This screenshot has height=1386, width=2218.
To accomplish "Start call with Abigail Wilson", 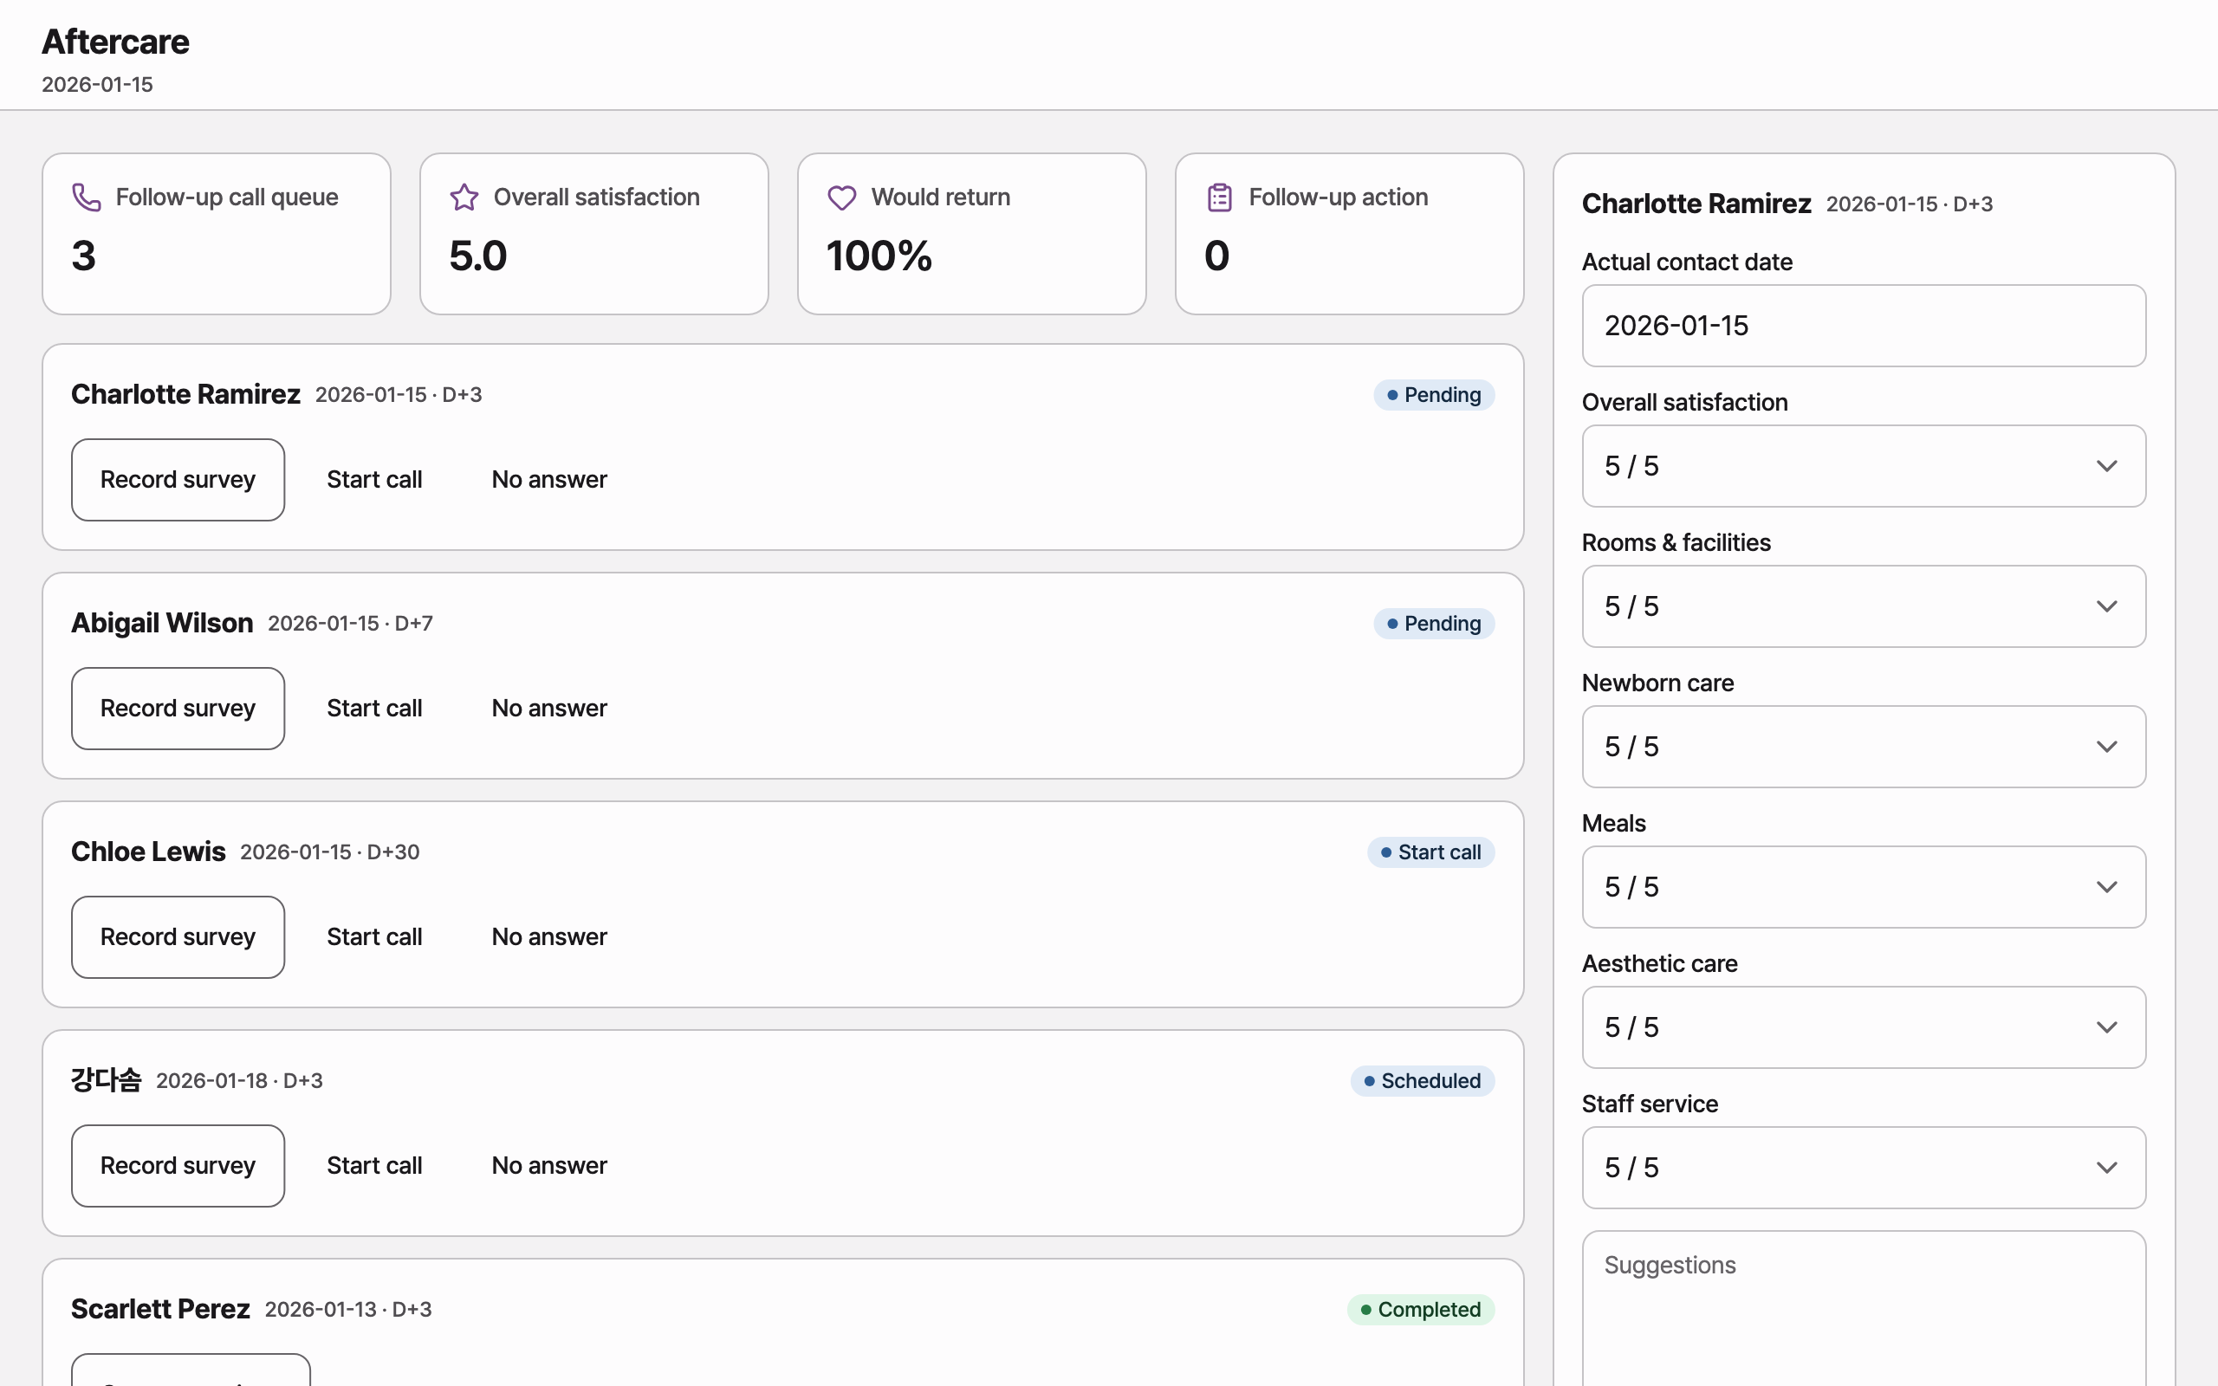I will tap(374, 708).
